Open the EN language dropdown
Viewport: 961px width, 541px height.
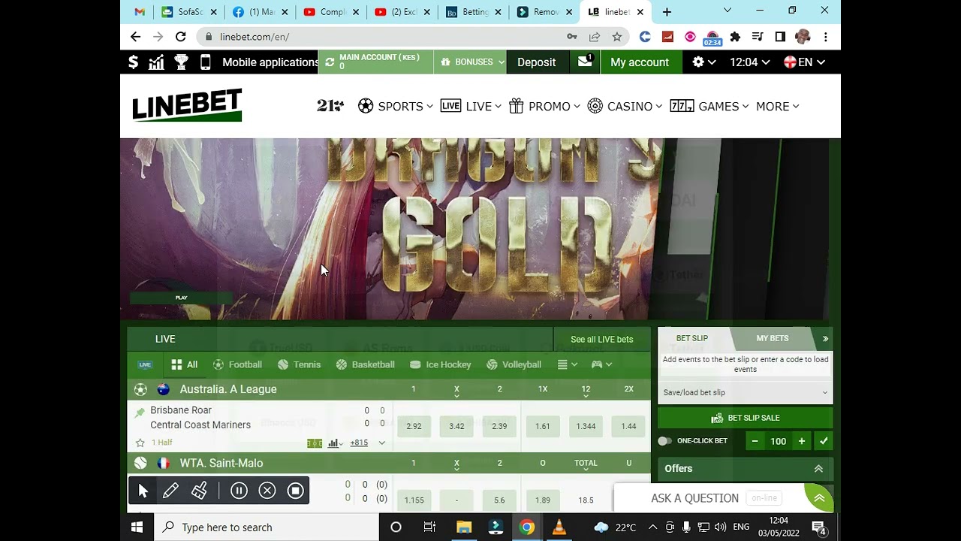805,62
